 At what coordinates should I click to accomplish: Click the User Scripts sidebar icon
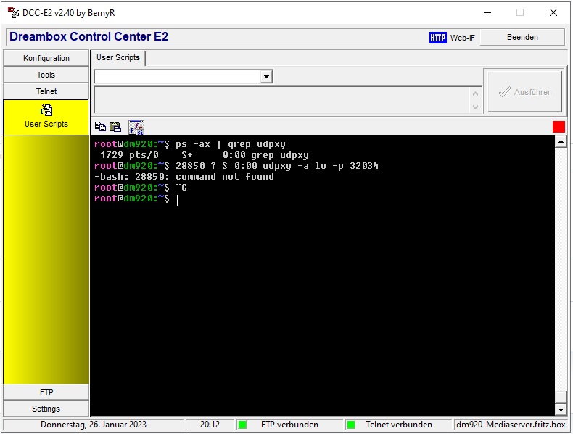[46, 111]
